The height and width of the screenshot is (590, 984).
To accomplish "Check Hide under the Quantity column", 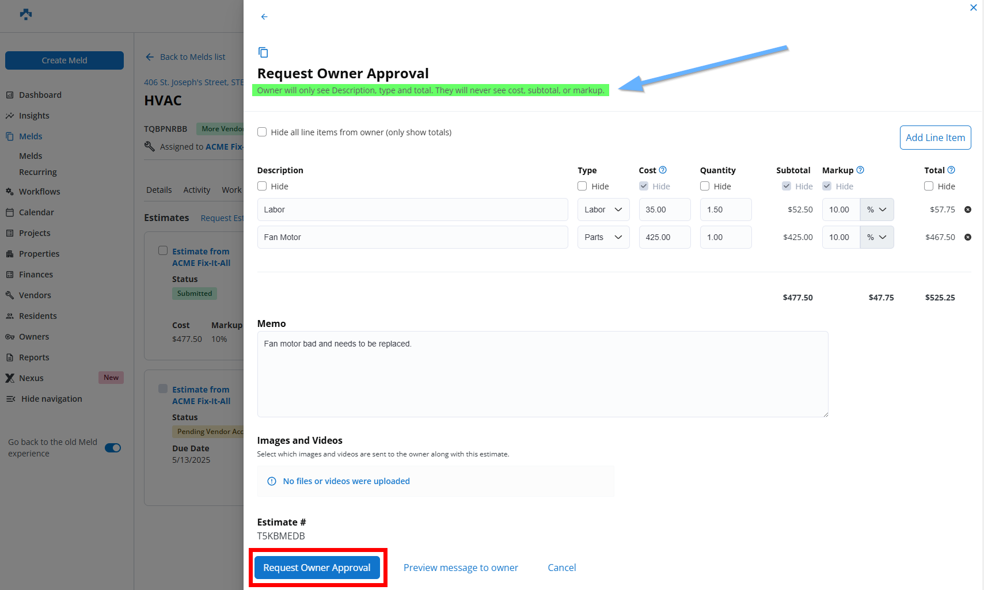I will click(x=705, y=186).
